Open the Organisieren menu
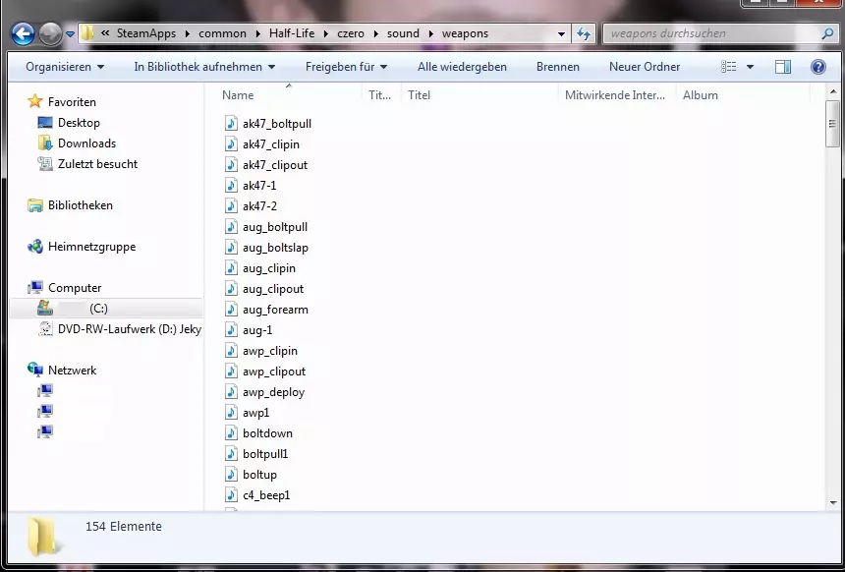 click(x=65, y=67)
